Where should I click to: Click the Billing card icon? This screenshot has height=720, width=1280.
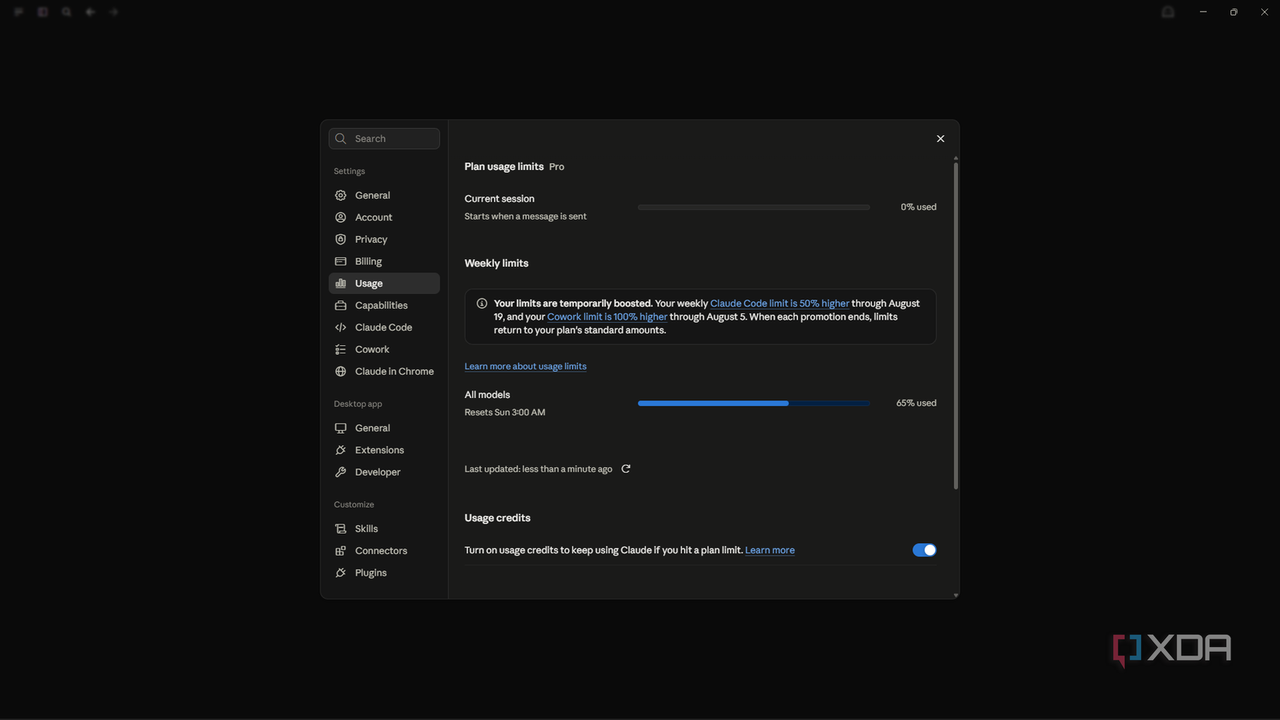[341, 261]
